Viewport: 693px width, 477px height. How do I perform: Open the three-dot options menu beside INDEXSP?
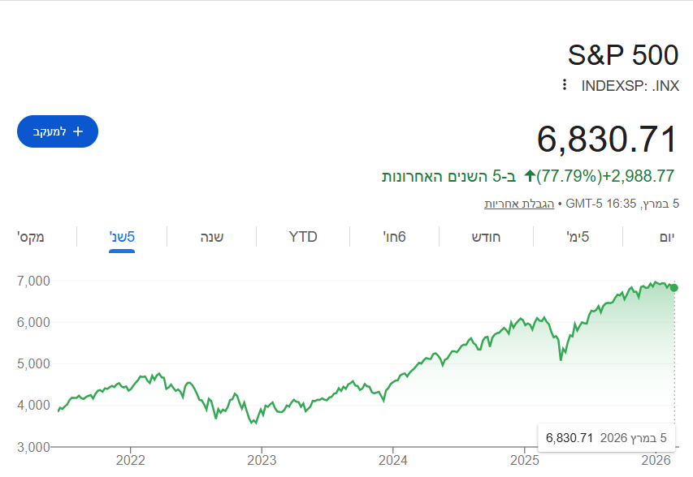click(565, 85)
